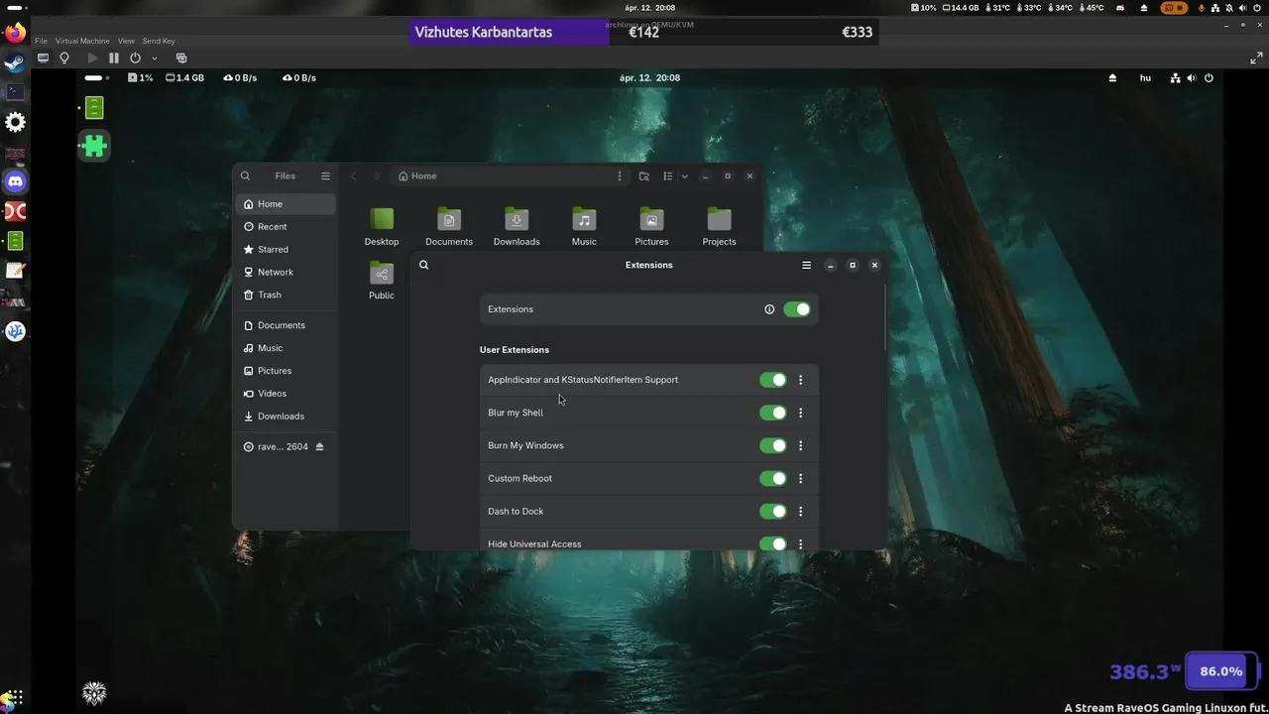
Task: Toggle the Hide Universal Access extension
Action: pos(773,543)
